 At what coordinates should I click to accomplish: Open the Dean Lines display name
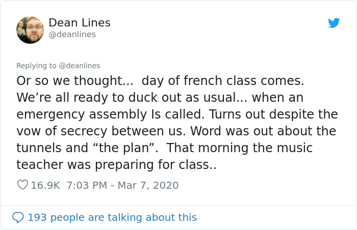point(79,23)
